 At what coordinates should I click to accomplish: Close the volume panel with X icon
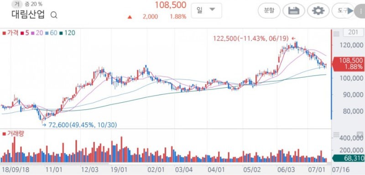coord(360,135)
